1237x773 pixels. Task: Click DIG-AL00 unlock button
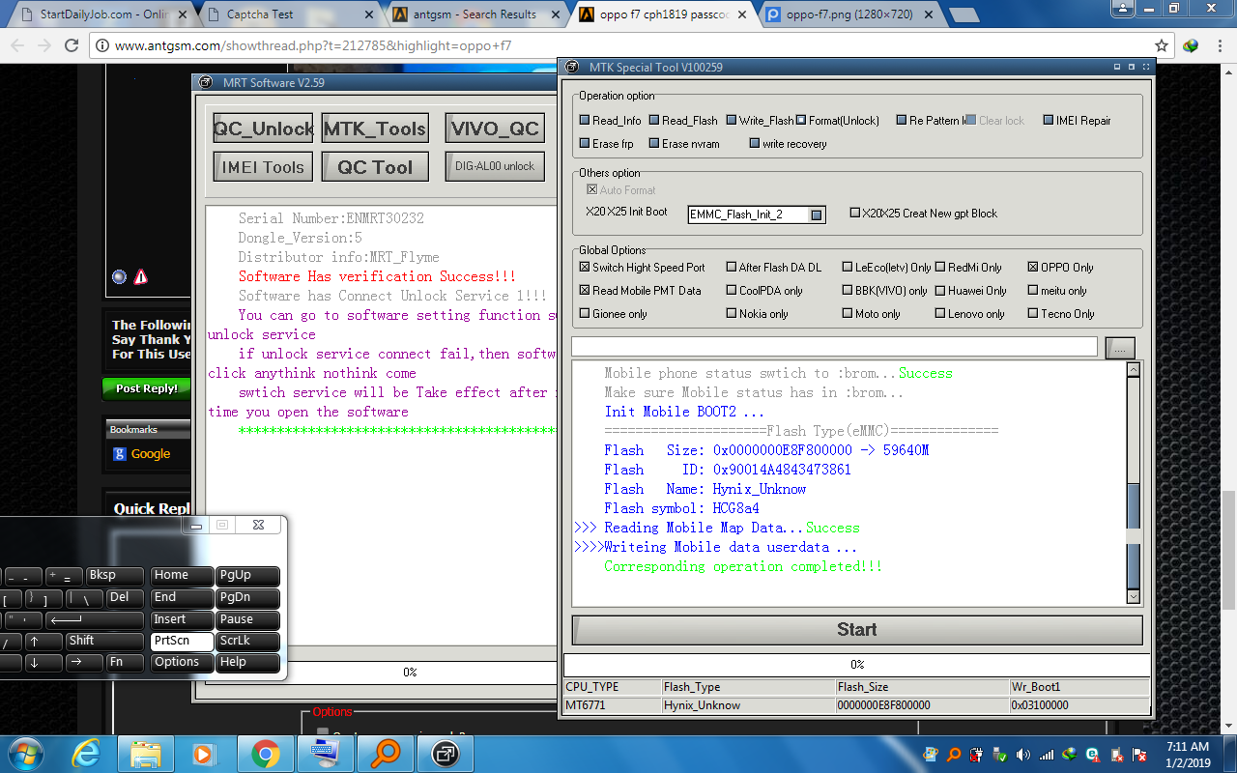tap(495, 166)
